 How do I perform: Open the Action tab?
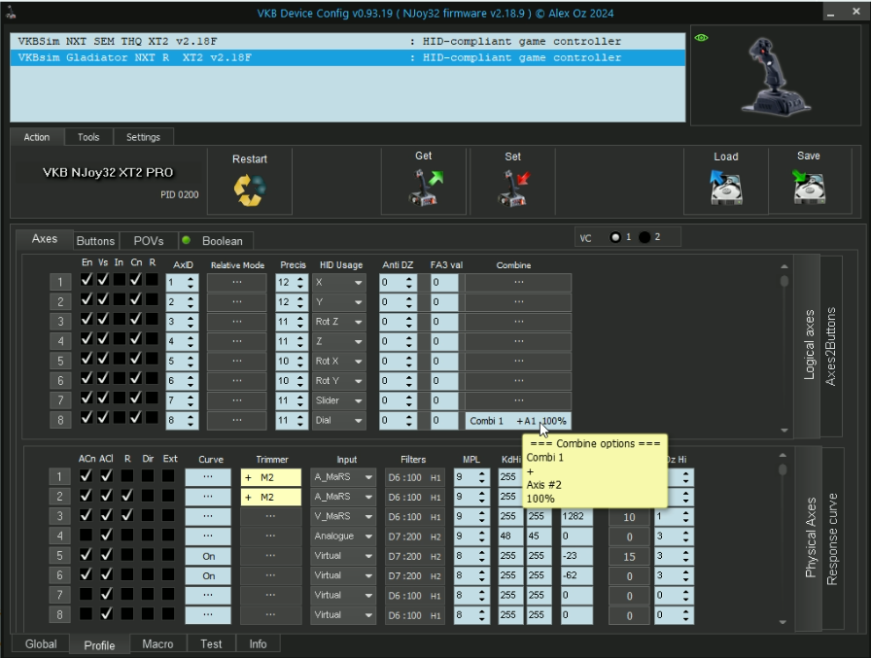37,137
